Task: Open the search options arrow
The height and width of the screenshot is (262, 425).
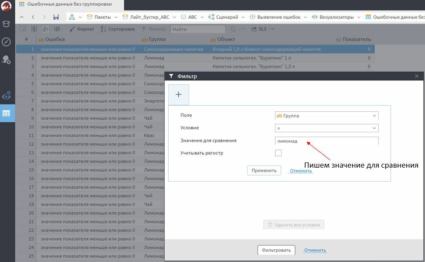Action: tap(243, 29)
